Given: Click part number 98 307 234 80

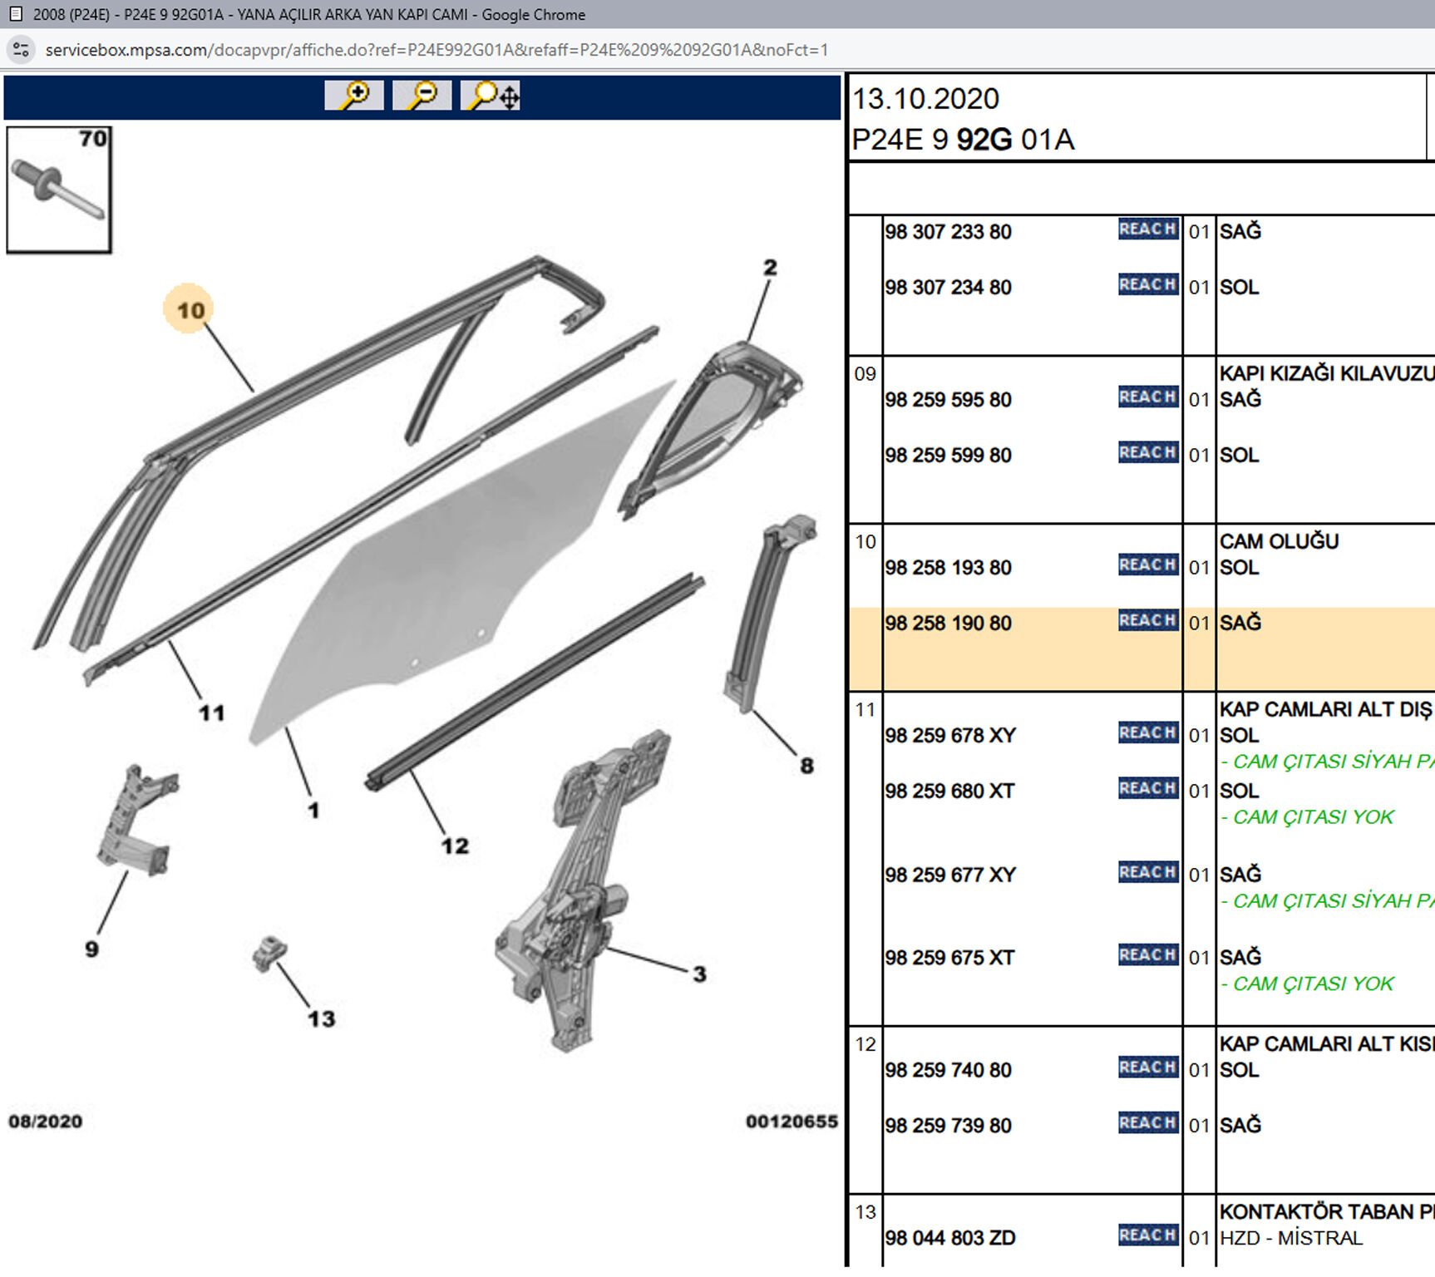Looking at the screenshot, I should (948, 288).
